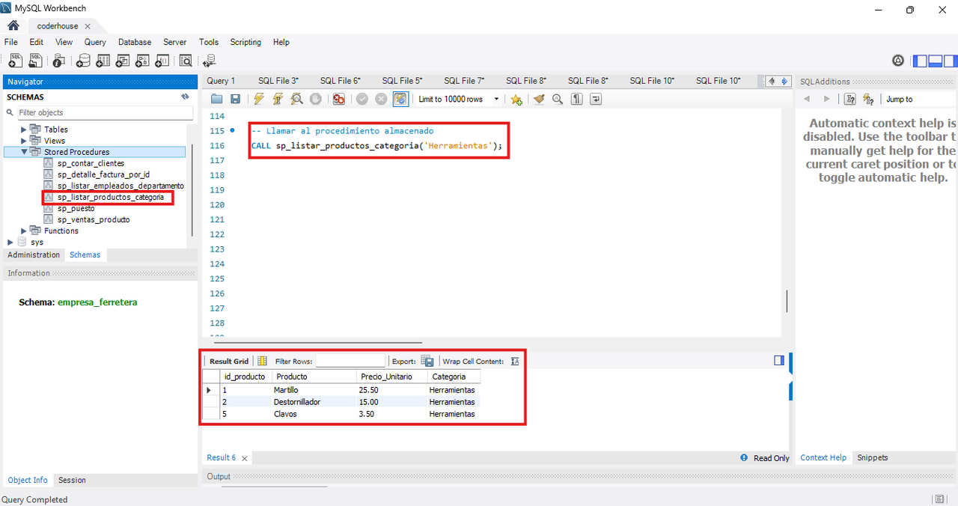The image size is (958, 506).
Task: Expand the Tables tree node
Action: [x=24, y=129]
